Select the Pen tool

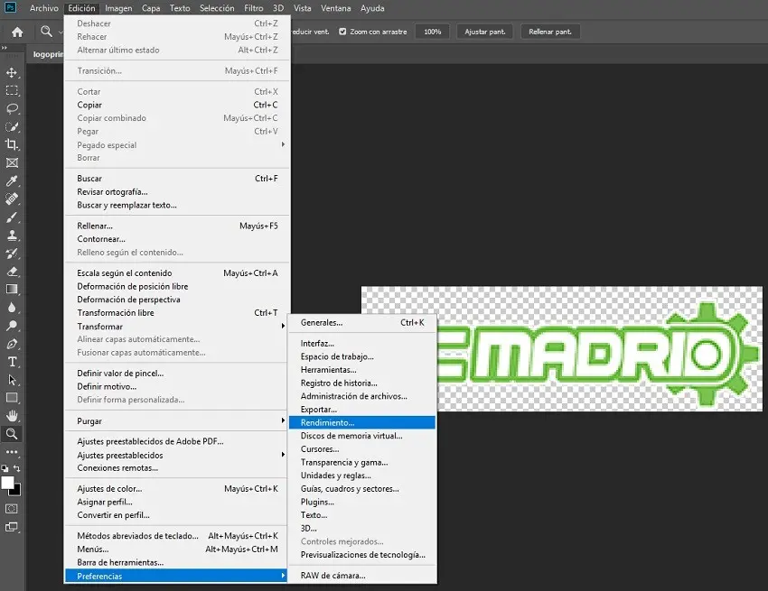(12, 344)
